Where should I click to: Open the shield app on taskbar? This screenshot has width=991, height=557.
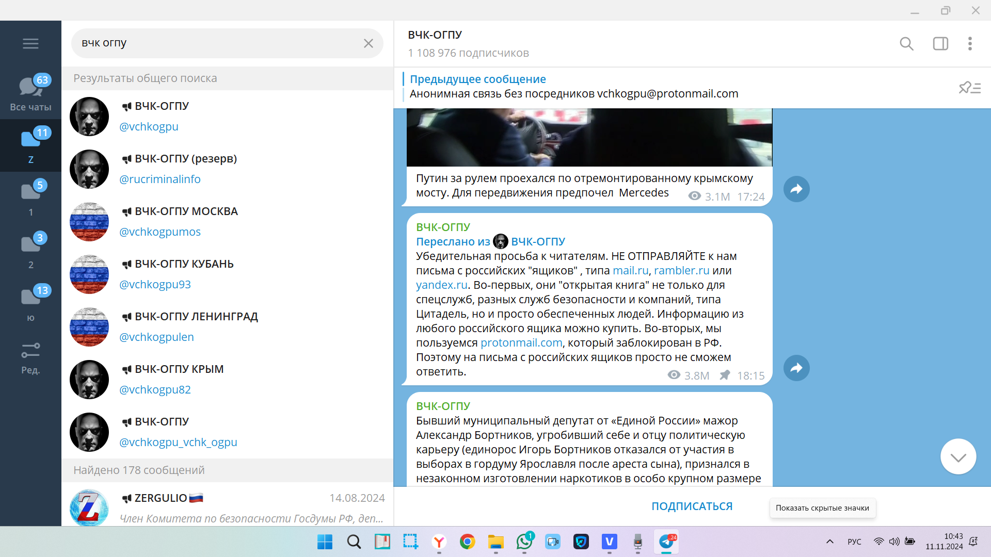coord(581,542)
